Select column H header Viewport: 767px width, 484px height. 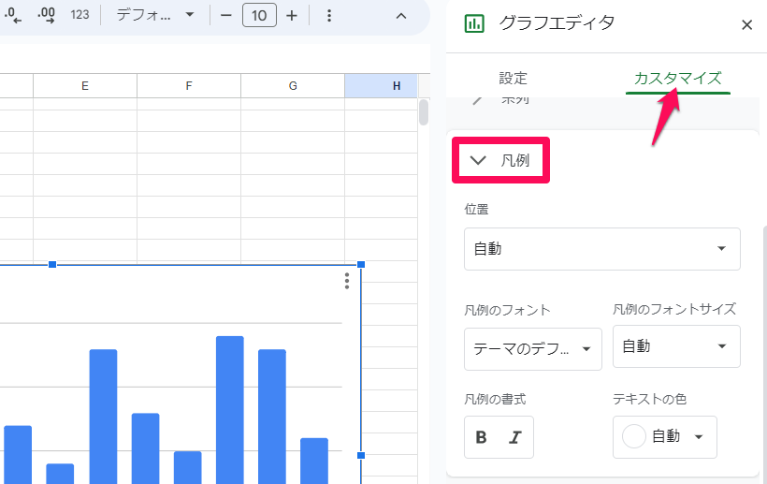[381, 86]
